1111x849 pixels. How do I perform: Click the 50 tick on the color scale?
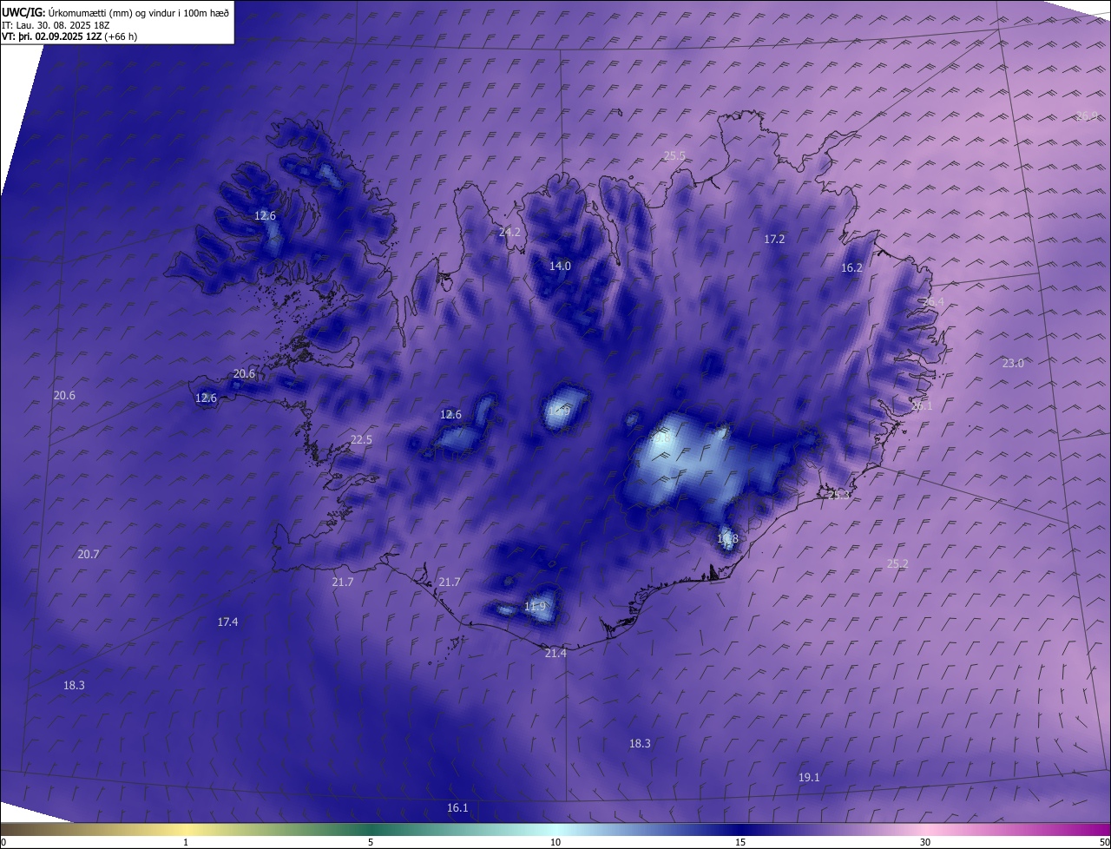1104,842
